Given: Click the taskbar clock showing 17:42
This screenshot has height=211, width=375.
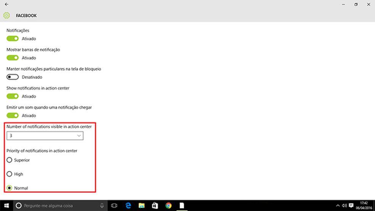Looking at the screenshot, I should tap(364, 206).
